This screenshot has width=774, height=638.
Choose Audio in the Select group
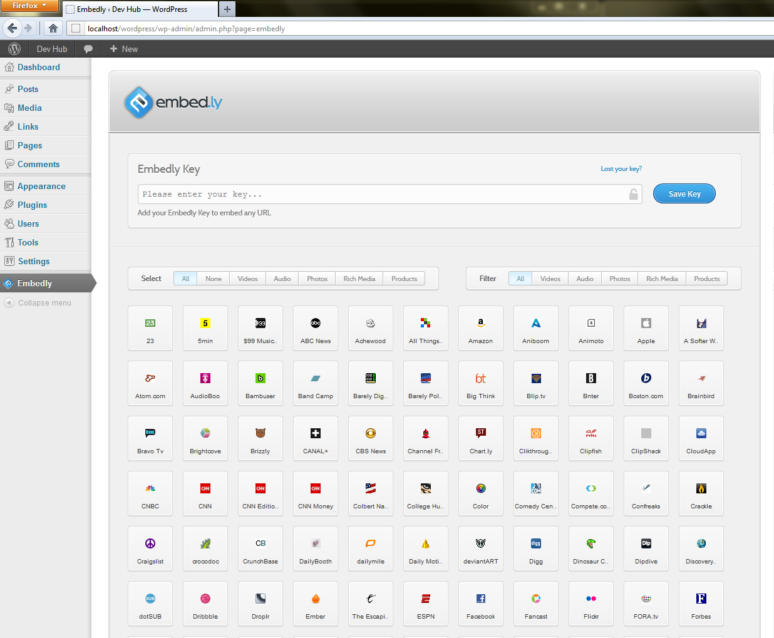(x=282, y=279)
